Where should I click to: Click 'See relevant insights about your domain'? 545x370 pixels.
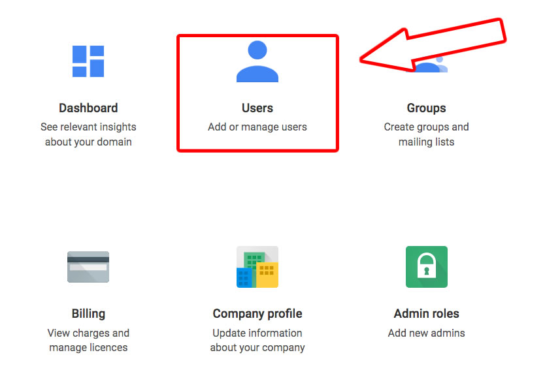(88, 134)
